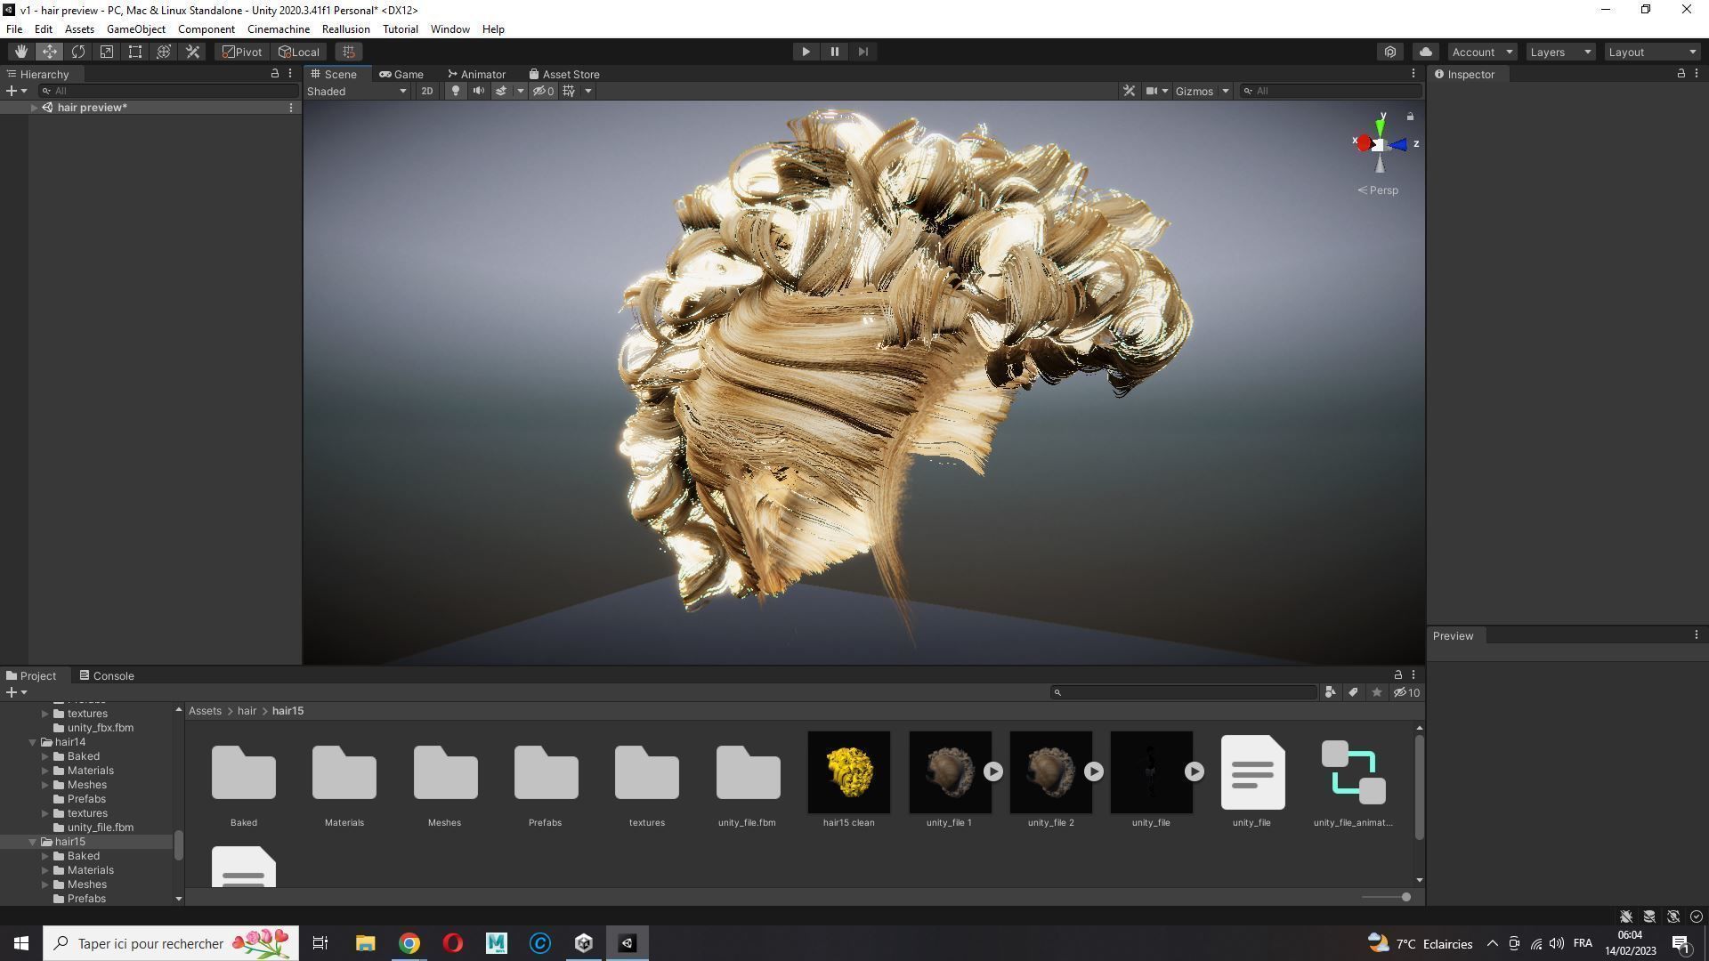Select the Hand tool

click(20, 52)
